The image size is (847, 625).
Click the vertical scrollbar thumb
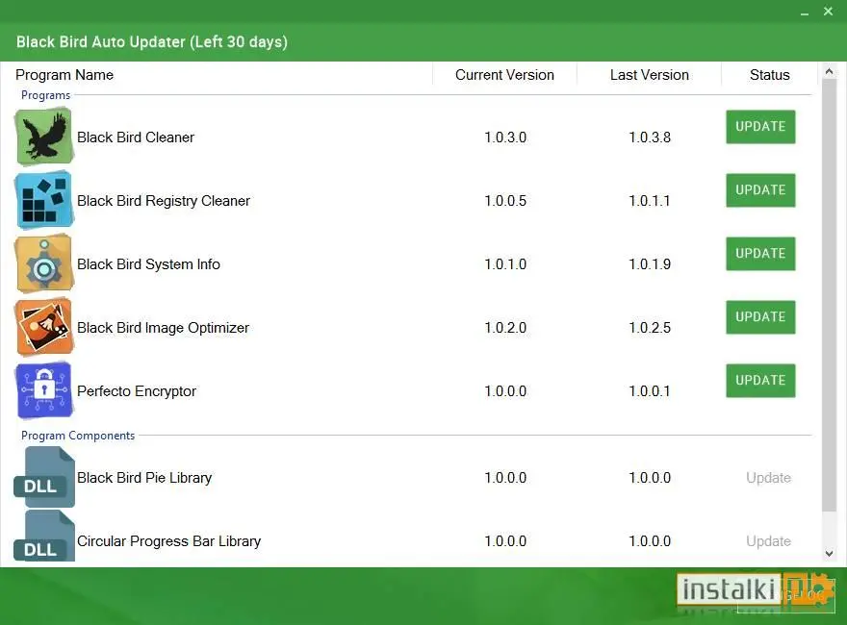[x=829, y=295]
